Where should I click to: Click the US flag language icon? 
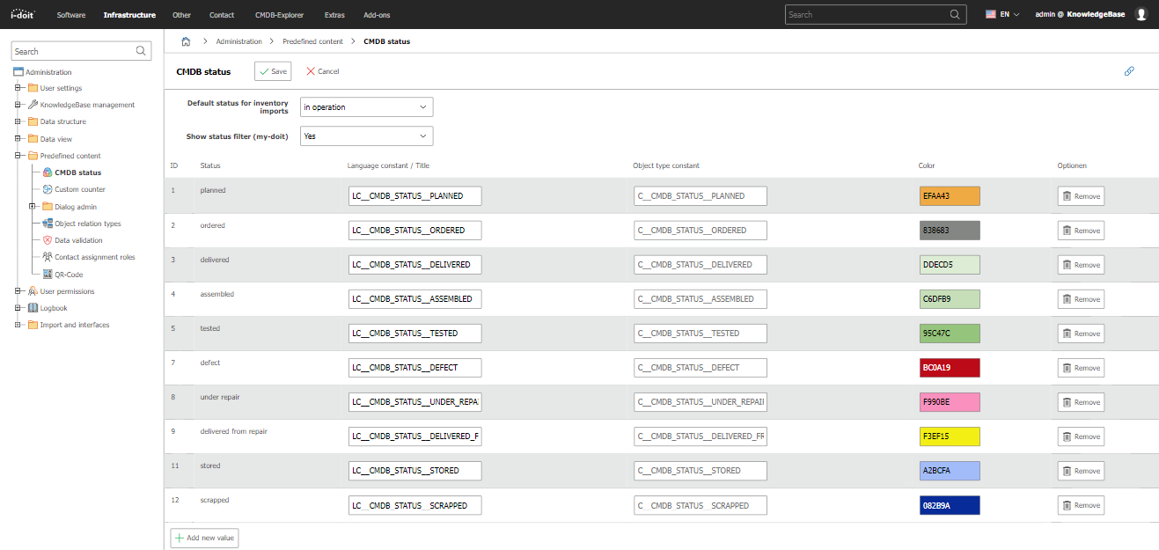pyautogui.click(x=990, y=15)
